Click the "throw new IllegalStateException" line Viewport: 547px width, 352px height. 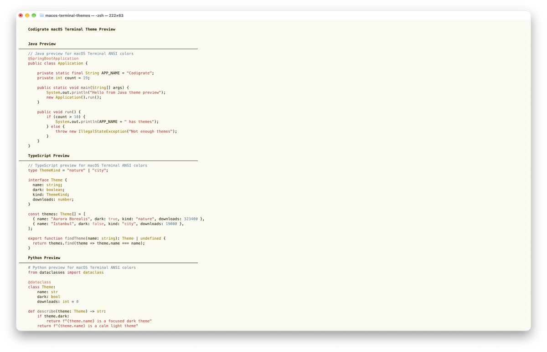click(x=116, y=131)
